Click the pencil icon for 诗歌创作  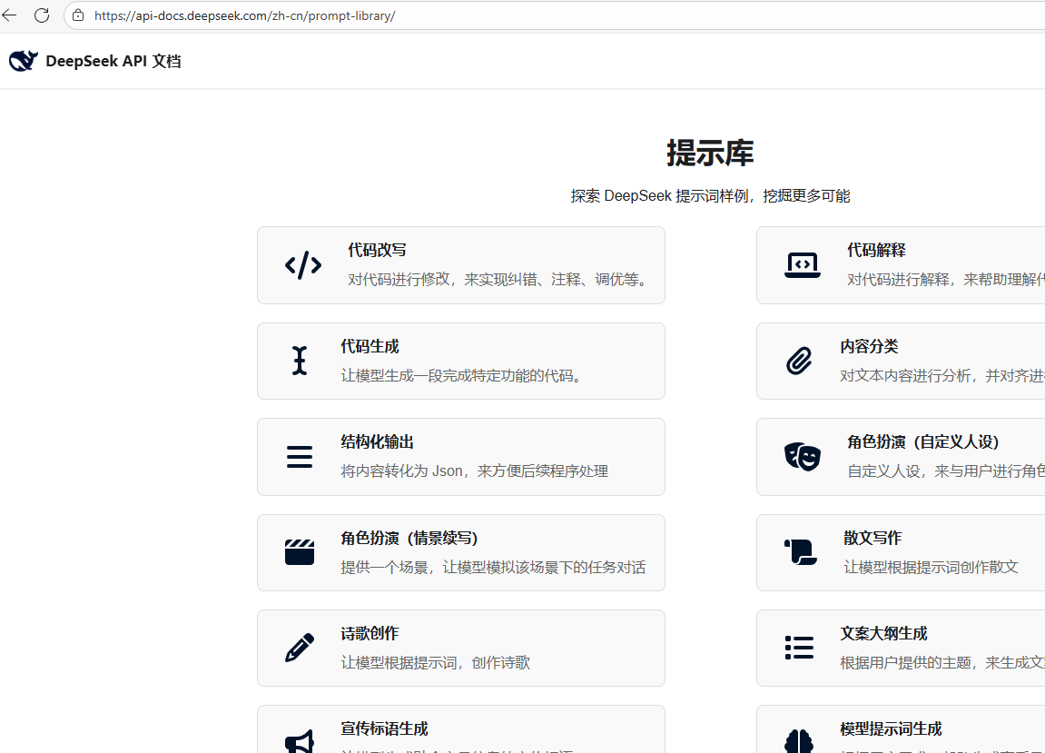point(300,648)
